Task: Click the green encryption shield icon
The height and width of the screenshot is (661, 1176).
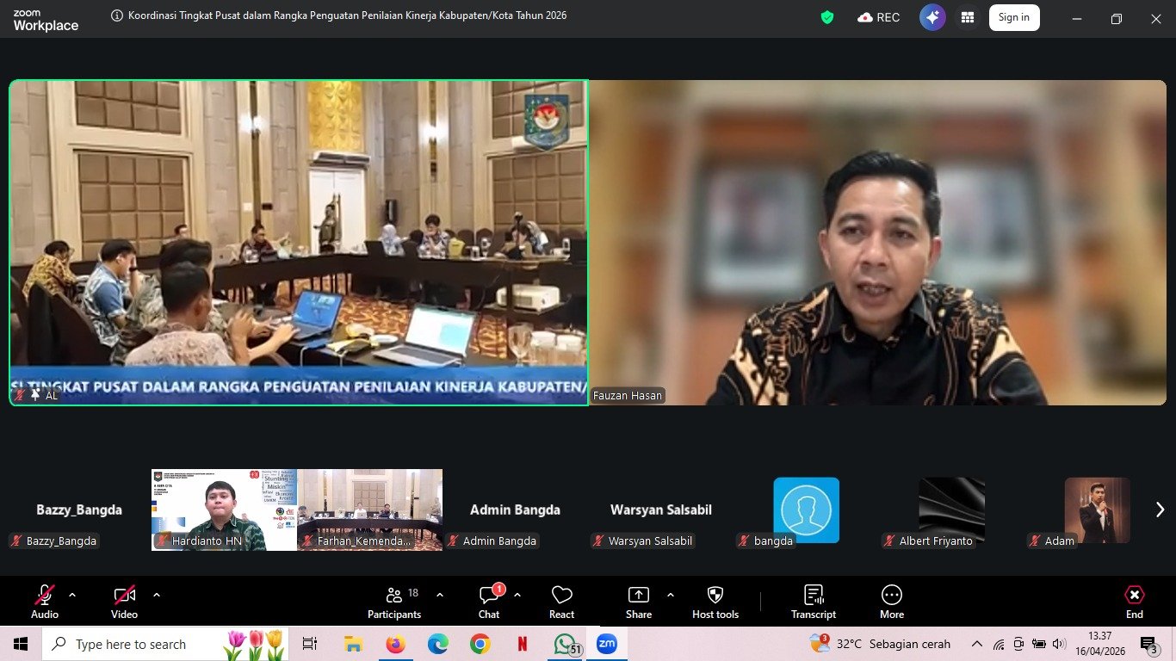Action: [827, 17]
